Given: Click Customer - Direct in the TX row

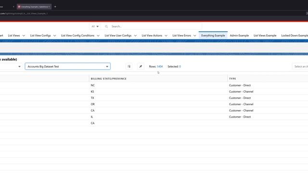Looking at the screenshot, I should 240,98.
